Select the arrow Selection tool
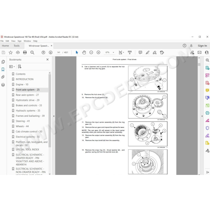Image resolution: width=210 pixels, height=210 pixels. (x=77, y=52)
